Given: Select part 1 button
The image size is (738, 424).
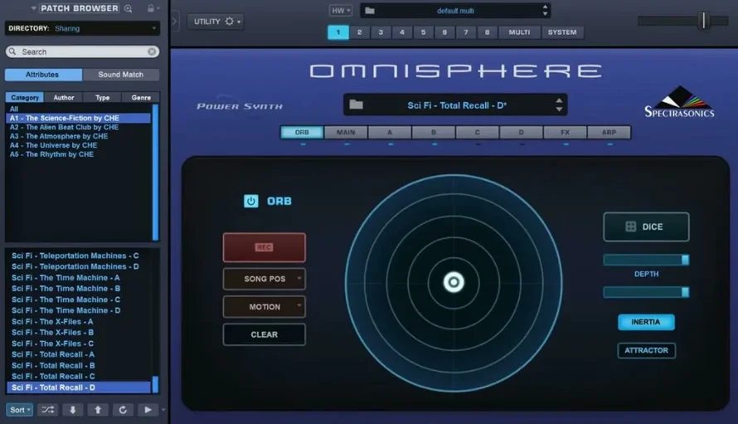Looking at the screenshot, I should tap(338, 32).
